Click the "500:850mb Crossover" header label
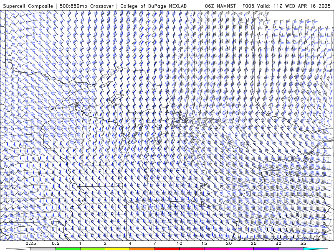This screenshot has width=334, height=251. coord(86,6)
